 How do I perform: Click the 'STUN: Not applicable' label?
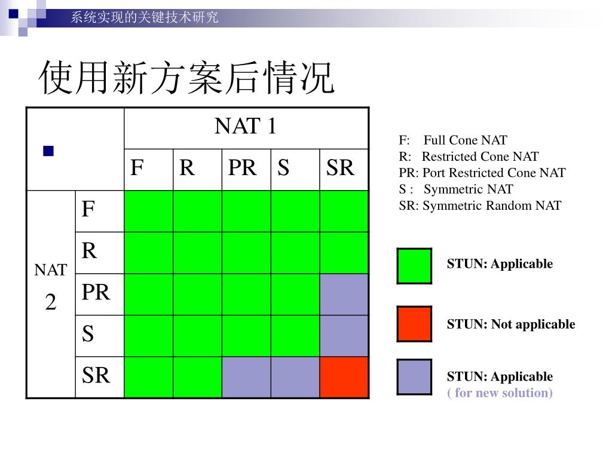[511, 325]
